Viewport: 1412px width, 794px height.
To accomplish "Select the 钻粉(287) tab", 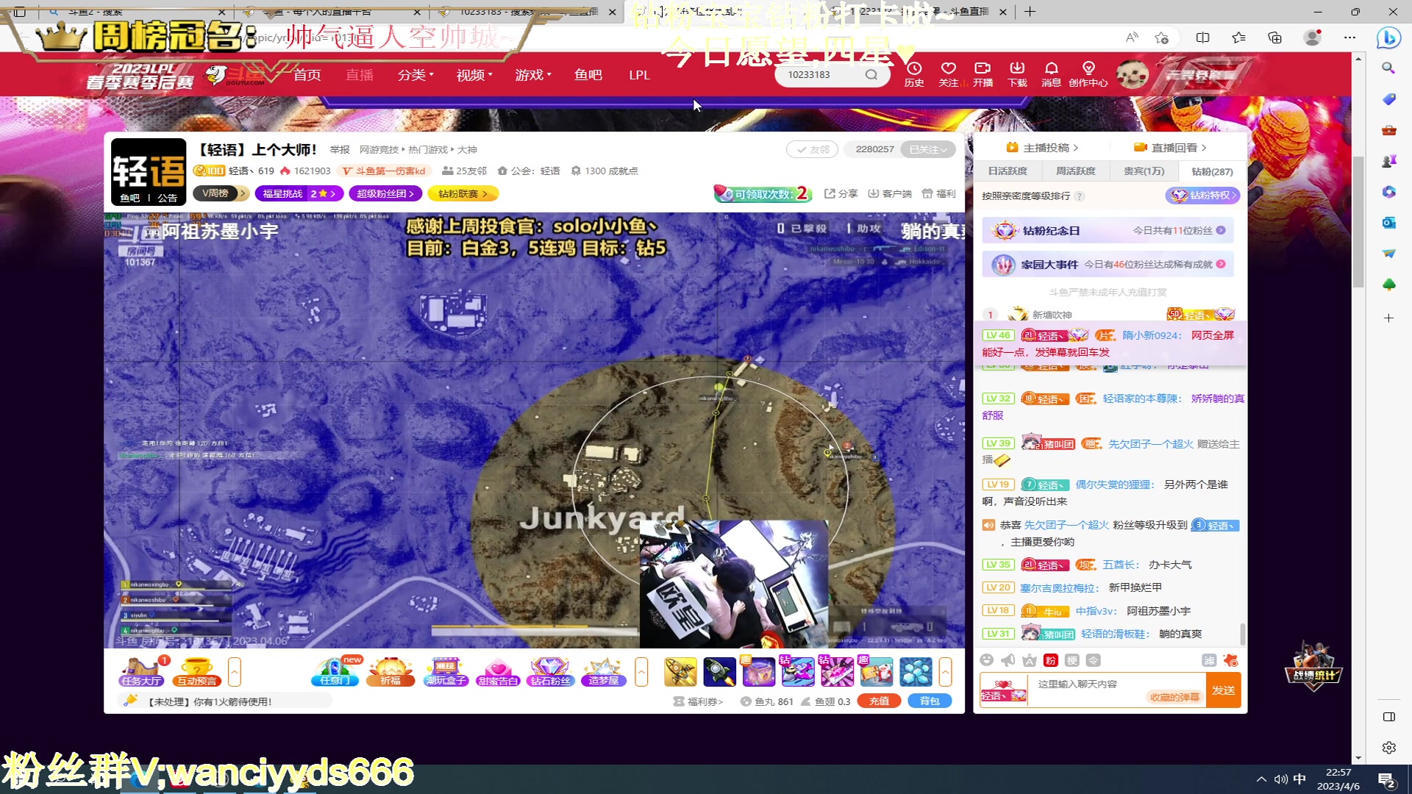I will coord(1212,171).
